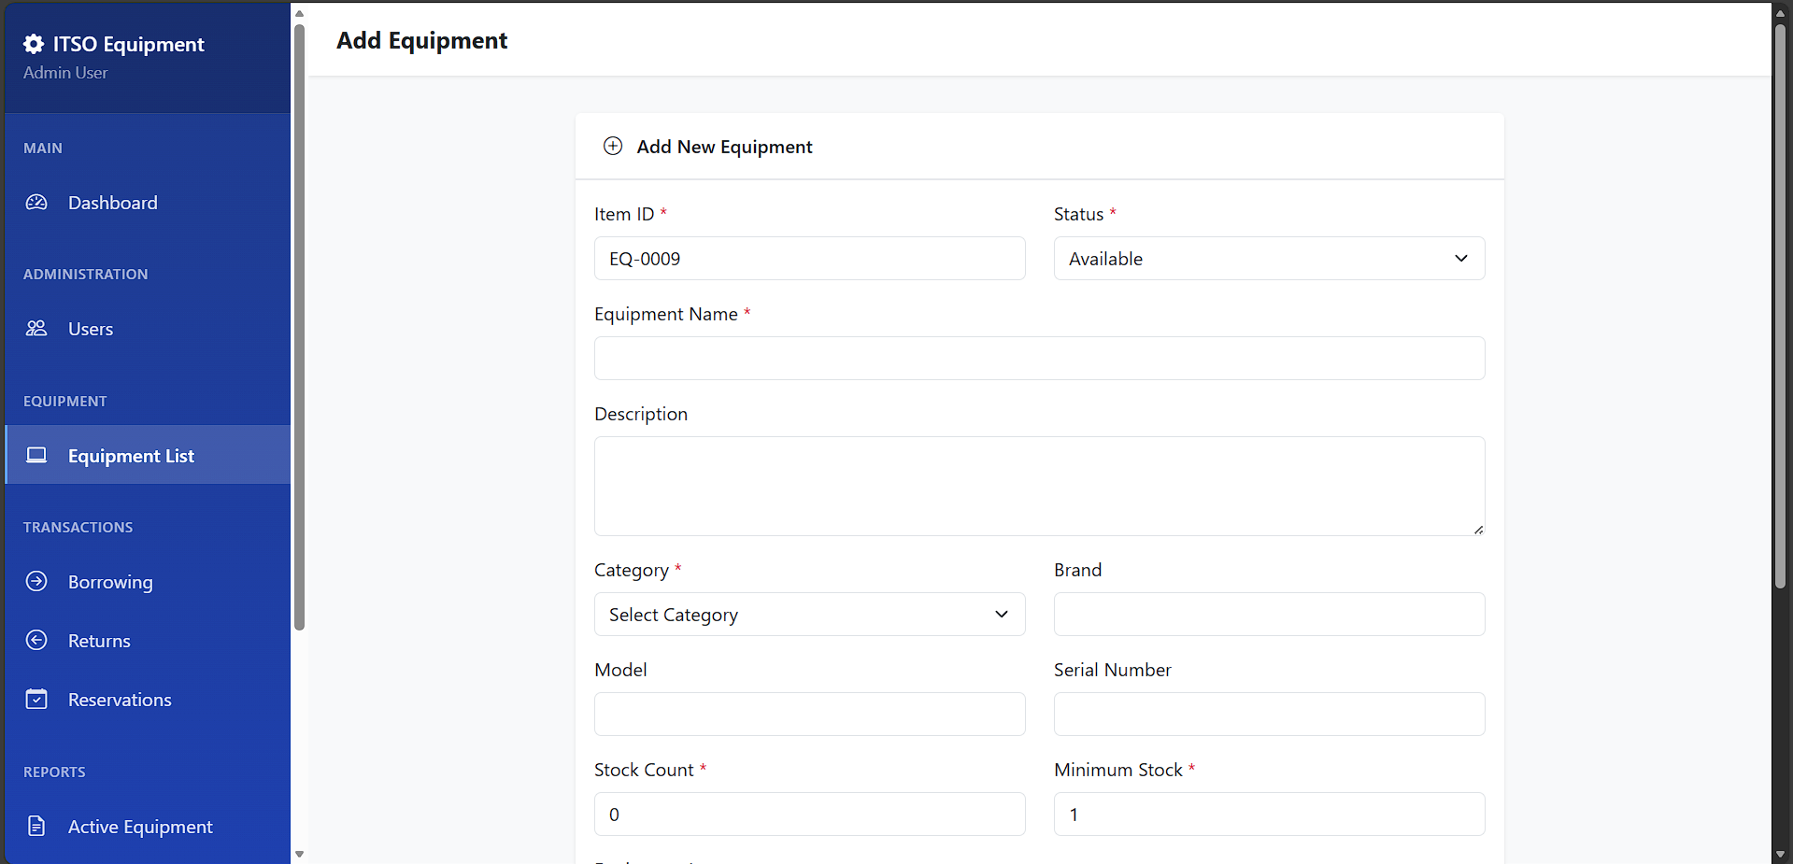Click the Serial Number field
The height and width of the screenshot is (864, 1793).
click(x=1268, y=715)
